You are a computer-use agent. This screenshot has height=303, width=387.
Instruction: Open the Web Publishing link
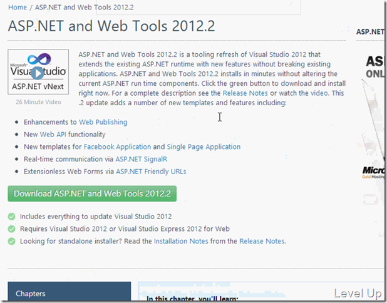(103, 122)
